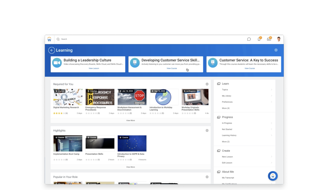Open Learning page settings gear
The height and width of the screenshot is (190, 329).
276,50
